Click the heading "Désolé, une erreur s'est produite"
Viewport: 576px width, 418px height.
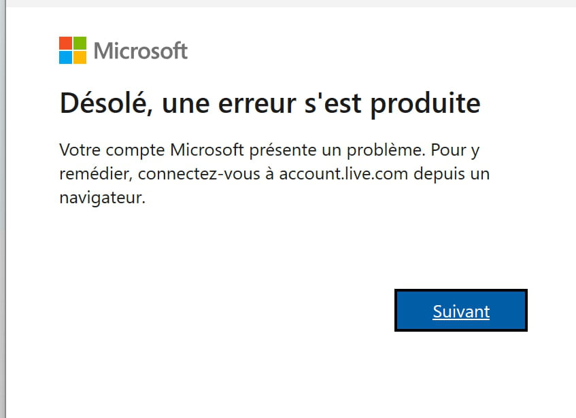[270, 103]
